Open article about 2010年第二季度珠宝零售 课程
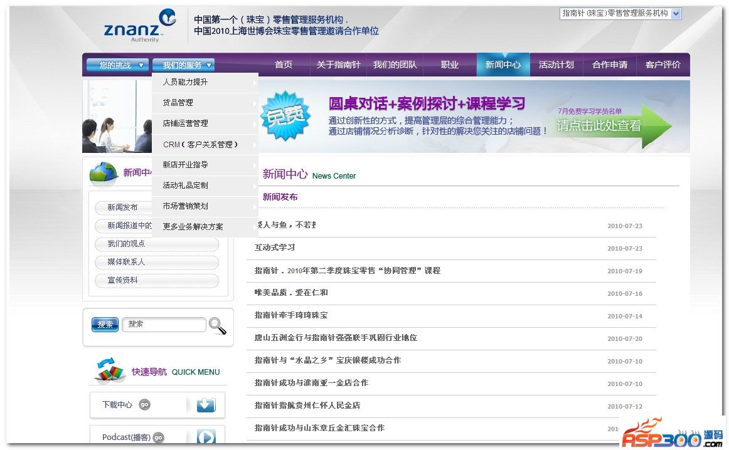Screen dimensions: 729x450 click(x=348, y=270)
